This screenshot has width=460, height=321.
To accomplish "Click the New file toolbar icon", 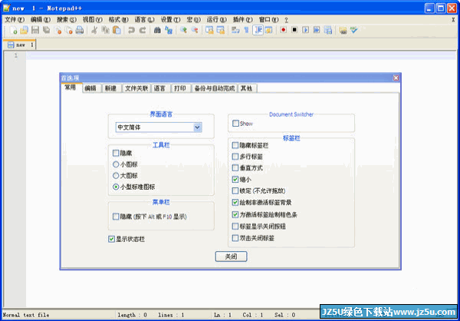I will click(x=14, y=30).
